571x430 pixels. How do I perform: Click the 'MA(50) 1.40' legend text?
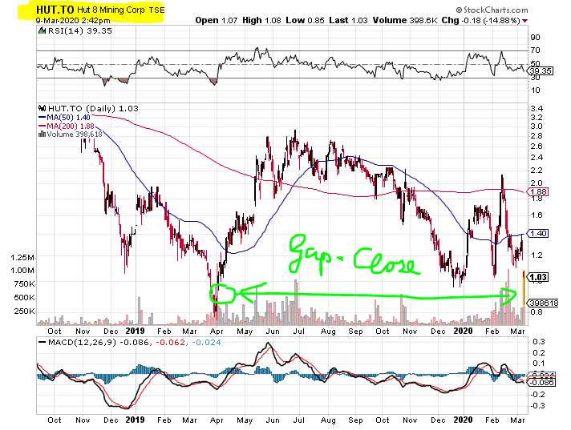click(68, 118)
